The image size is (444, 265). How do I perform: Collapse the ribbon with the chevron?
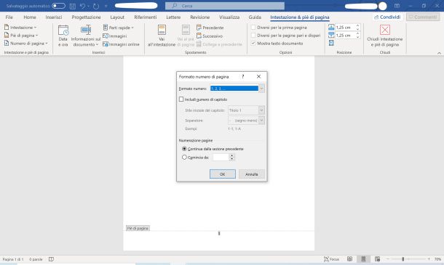[439, 53]
